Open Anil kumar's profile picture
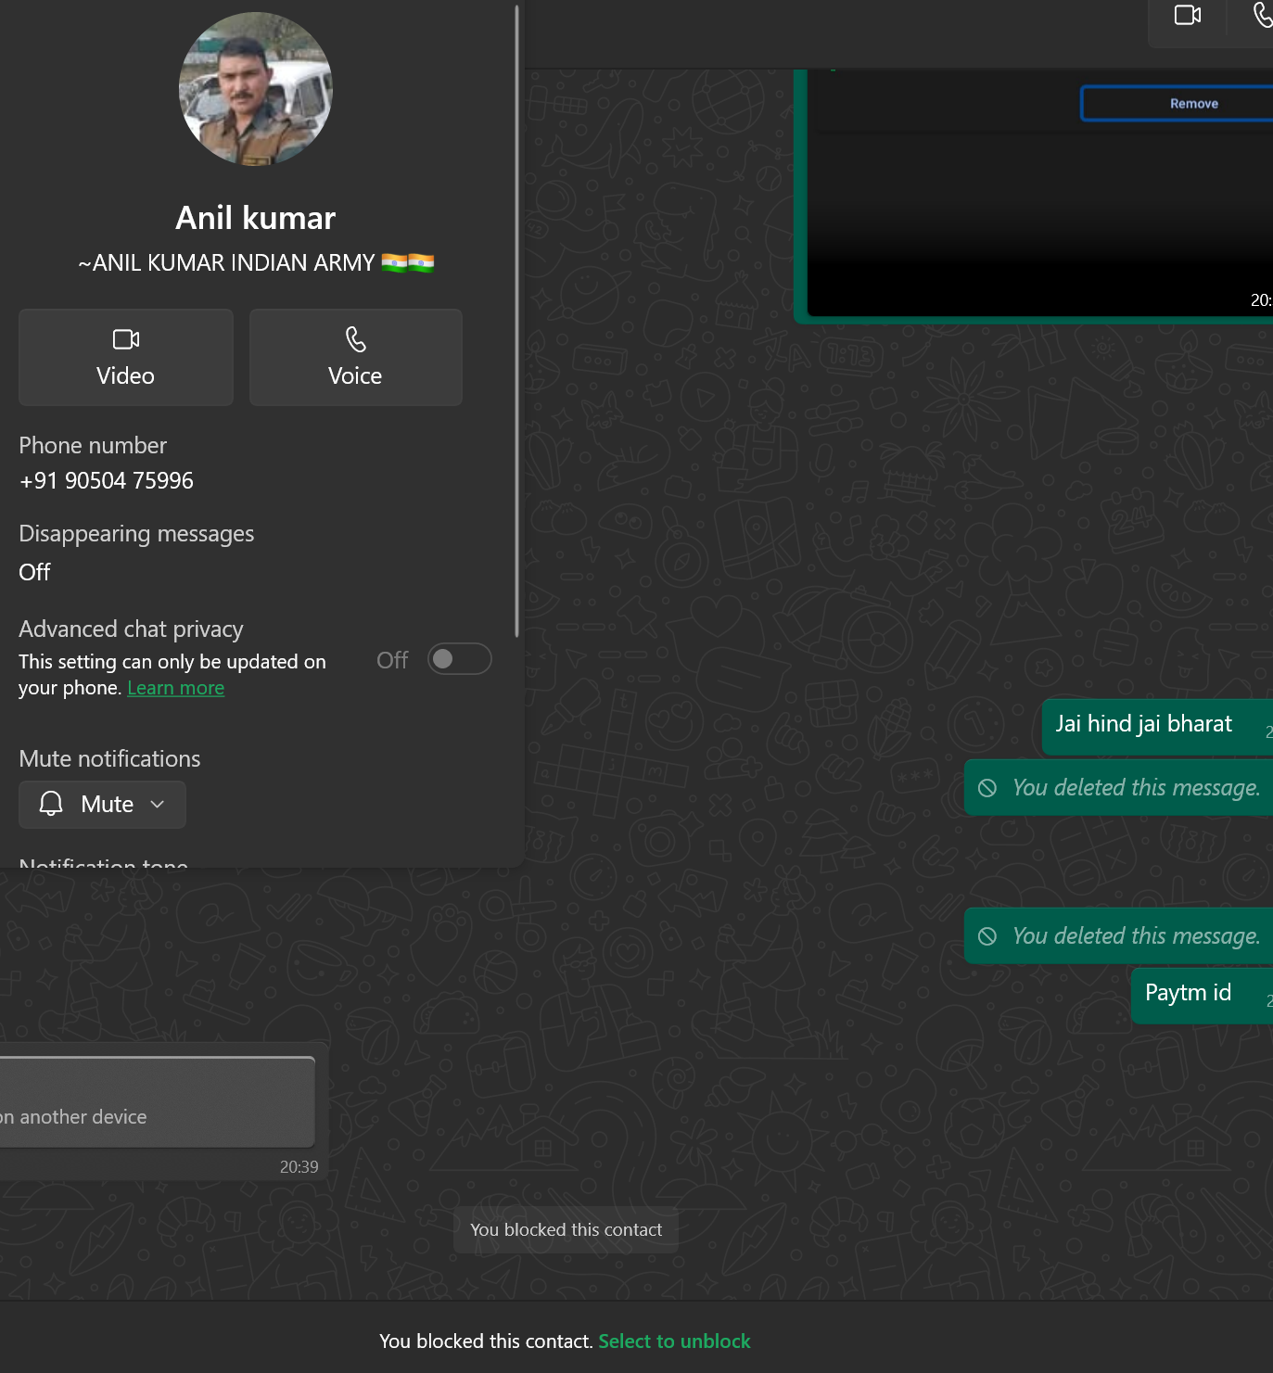Screen dimensions: 1273x1373 point(256,89)
